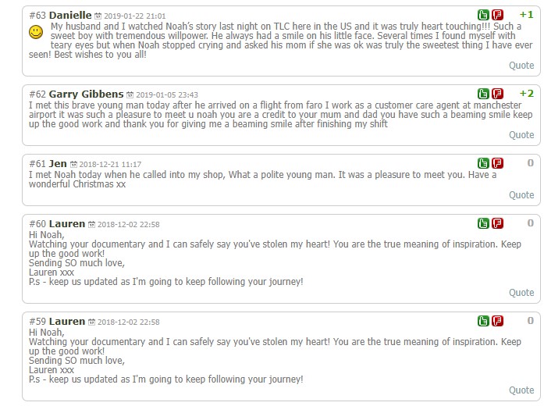Click the smiley face in Danielle's post
Screen dimensions: 544x406
coord(35,32)
